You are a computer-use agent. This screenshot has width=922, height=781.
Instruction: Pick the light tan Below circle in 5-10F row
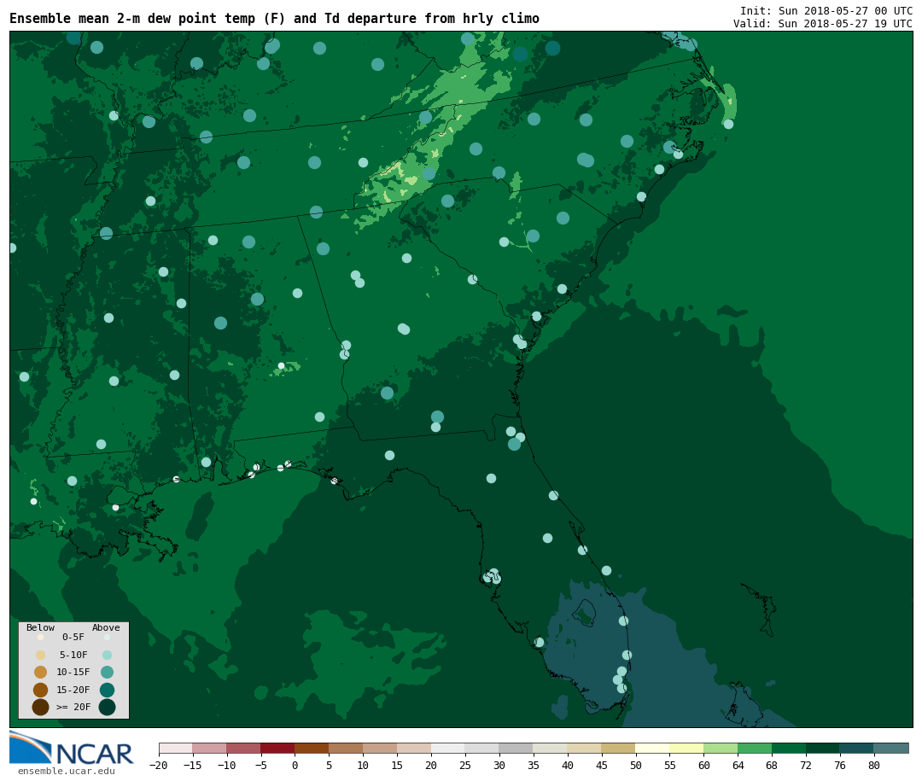click(41, 655)
